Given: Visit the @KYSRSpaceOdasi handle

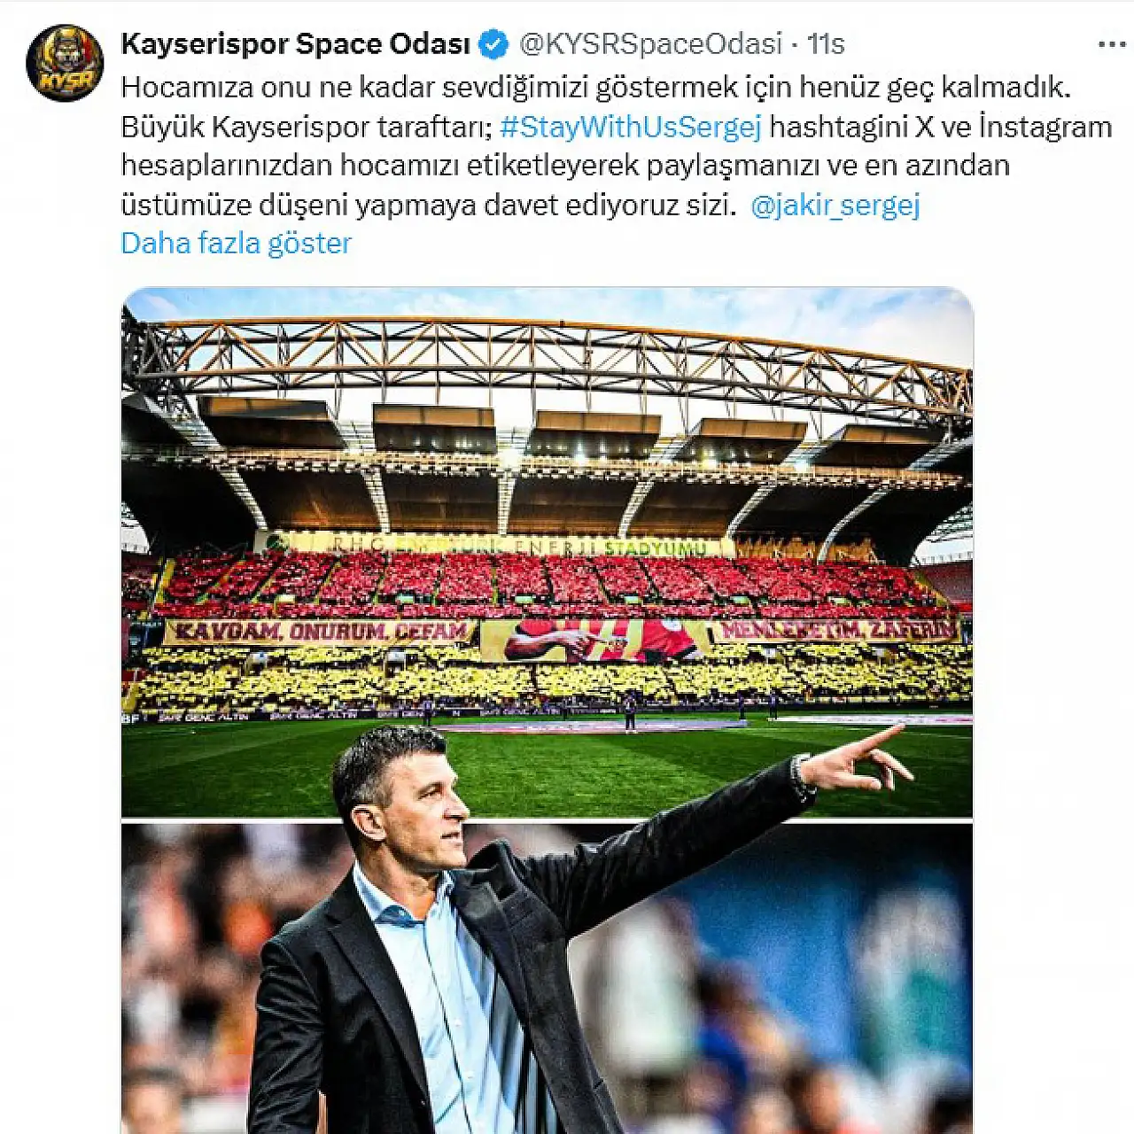Looking at the screenshot, I should tap(650, 43).
